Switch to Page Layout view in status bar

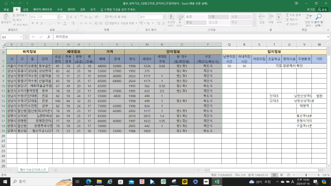[x=281, y=175]
